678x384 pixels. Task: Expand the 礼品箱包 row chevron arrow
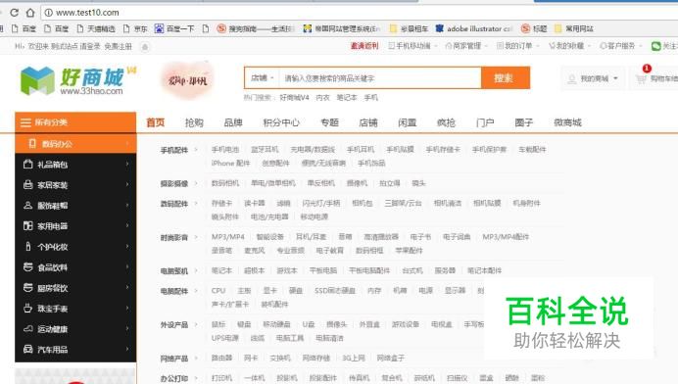click(x=127, y=164)
